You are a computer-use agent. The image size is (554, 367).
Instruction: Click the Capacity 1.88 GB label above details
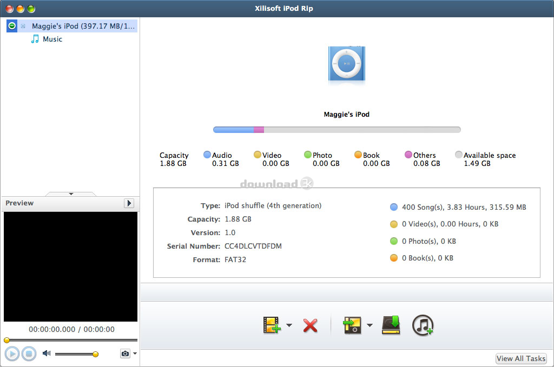pos(174,159)
